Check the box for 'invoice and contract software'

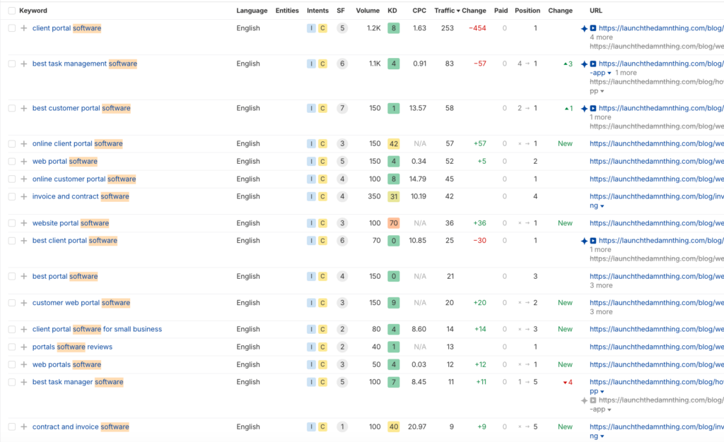[12, 196]
